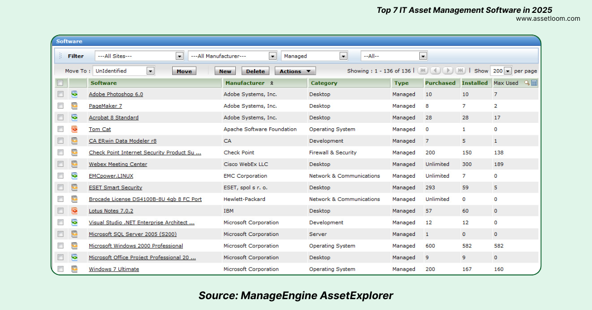Open the Move To UnIdentified dropdown
This screenshot has width=592, height=310.
(x=124, y=71)
